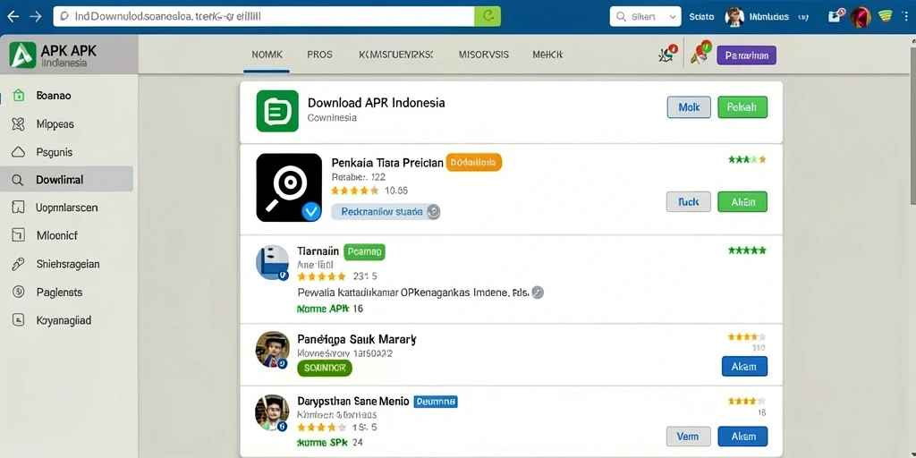Click the orange badge next to Penkaia Tiara Preictan

(x=474, y=163)
